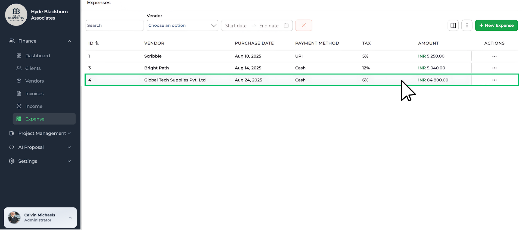
Task: Open actions menu for Bright Path expense
Action: pos(494,68)
